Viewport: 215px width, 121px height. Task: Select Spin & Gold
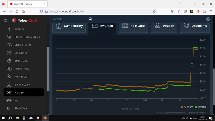coord(21,61)
